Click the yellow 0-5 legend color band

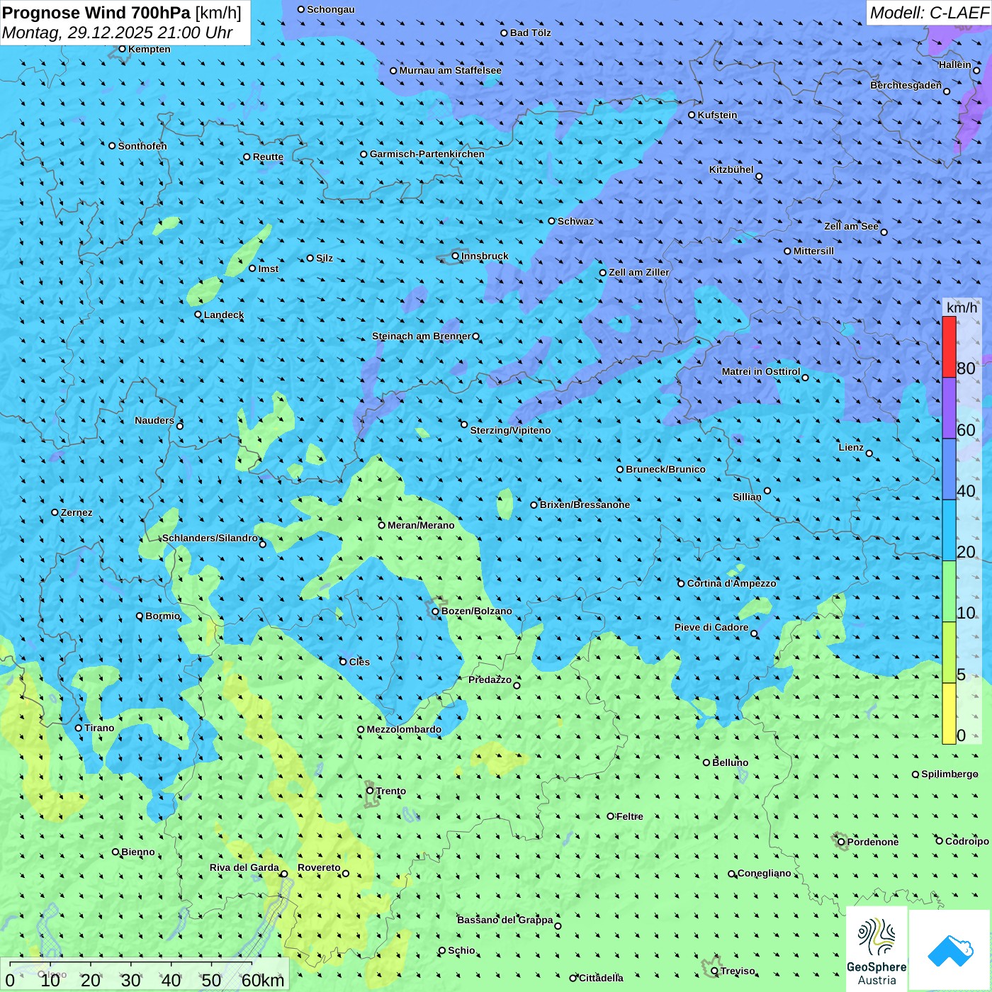click(949, 714)
